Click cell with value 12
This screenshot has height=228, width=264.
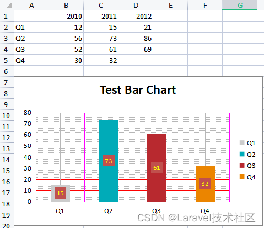66,27
